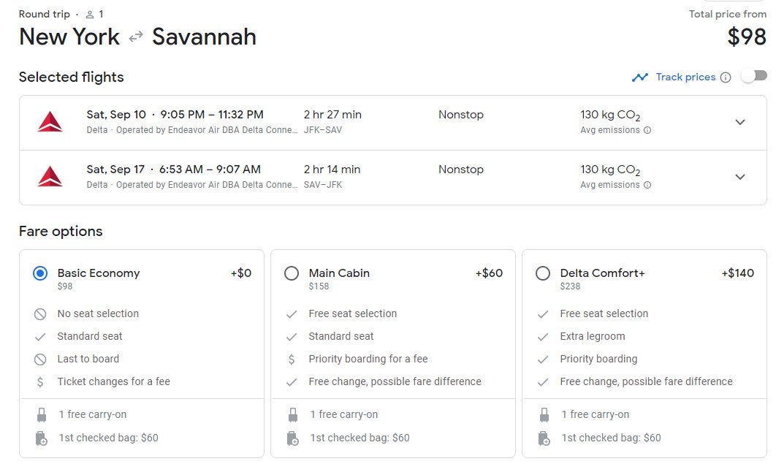776x464 pixels.
Task: Click the Delta logo on the return flight
Action: click(51, 176)
